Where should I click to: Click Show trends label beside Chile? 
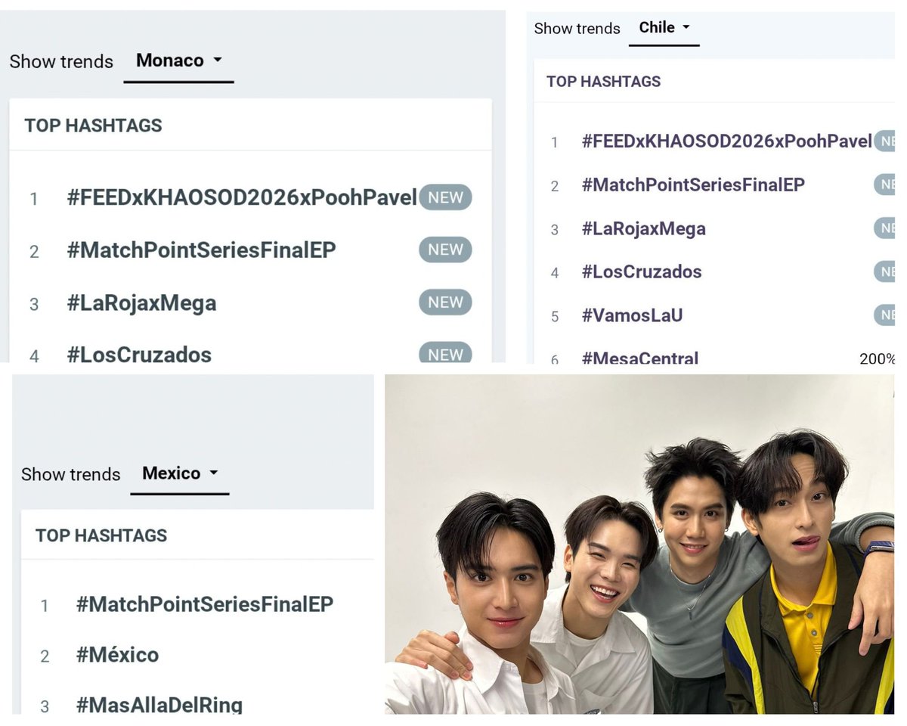577,29
